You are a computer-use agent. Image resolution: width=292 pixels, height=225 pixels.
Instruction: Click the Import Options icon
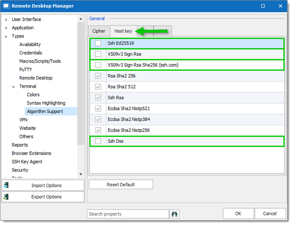click(x=6, y=185)
